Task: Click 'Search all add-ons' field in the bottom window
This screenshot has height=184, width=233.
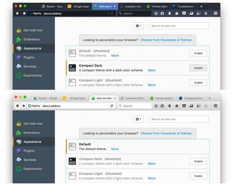Action: (179, 119)
